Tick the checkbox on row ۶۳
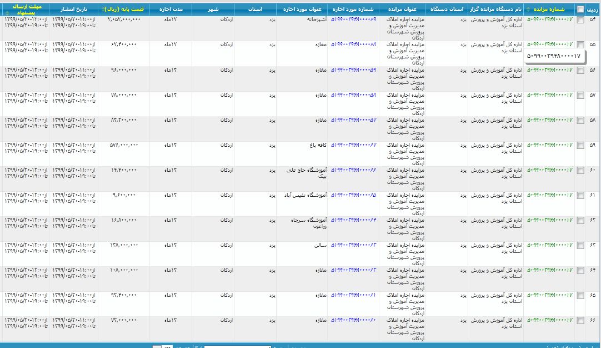This screenshot has width=601, height=348. point(580,245)
